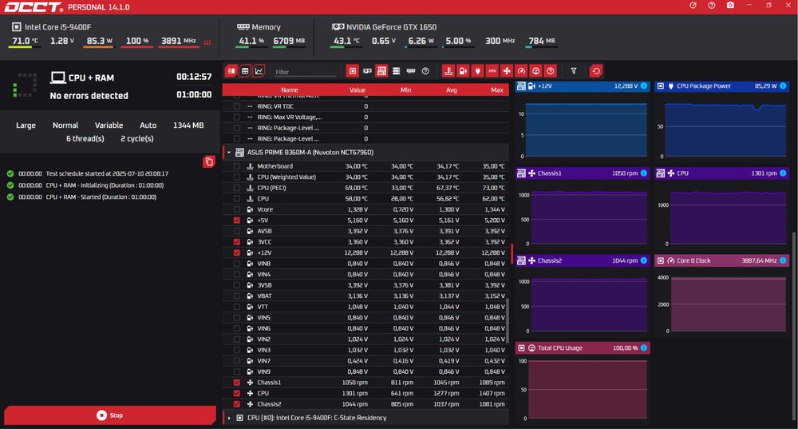Expand C-State Residency group
Image resolution: width=798 pixels, height=429 pixels.
point(229,418)
